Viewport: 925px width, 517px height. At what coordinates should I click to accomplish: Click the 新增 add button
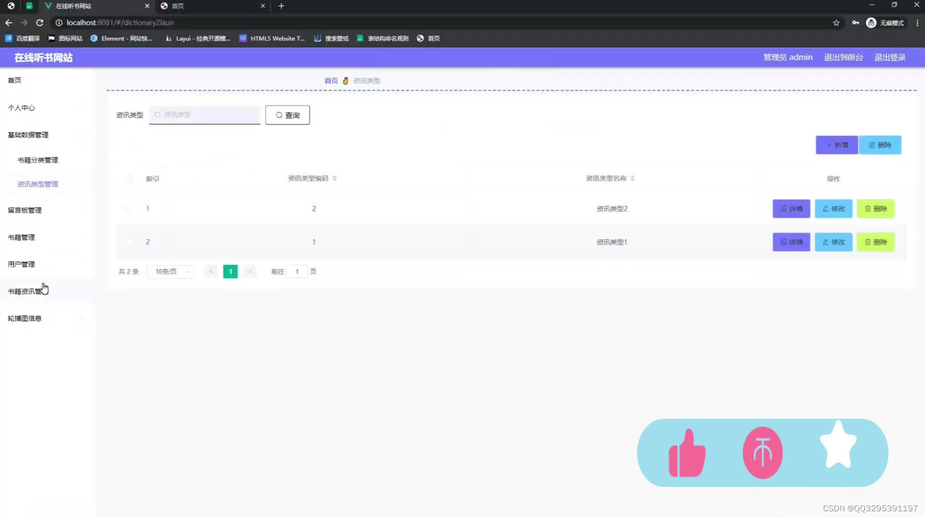point(836,145)
